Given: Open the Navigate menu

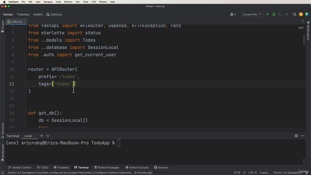Looking at the screenshot, I should coord(48,2).
